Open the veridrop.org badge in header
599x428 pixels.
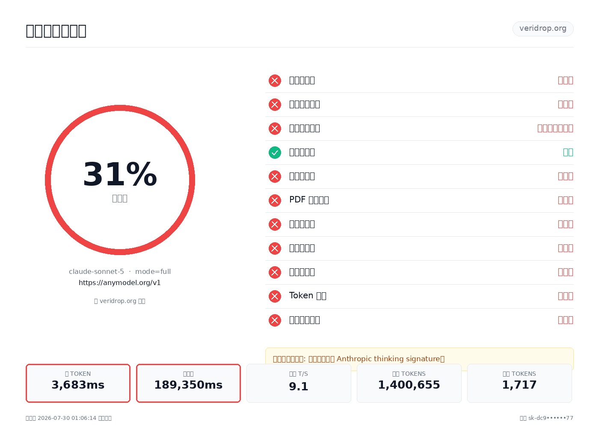click(543, 29)
